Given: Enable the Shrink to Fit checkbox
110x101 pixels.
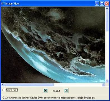Looking at the screenshot, I should click(x=4, y=90).
